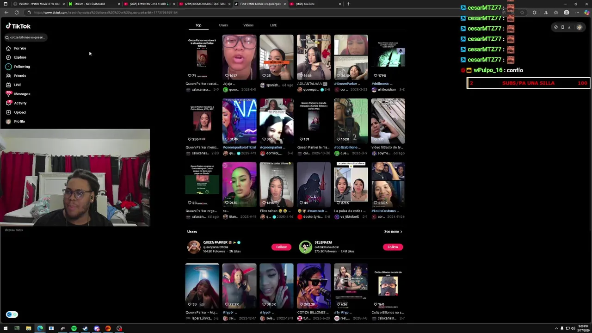Open Steam from the taskbar
This screenshot has height=333, width=592.
pos(85,328)
